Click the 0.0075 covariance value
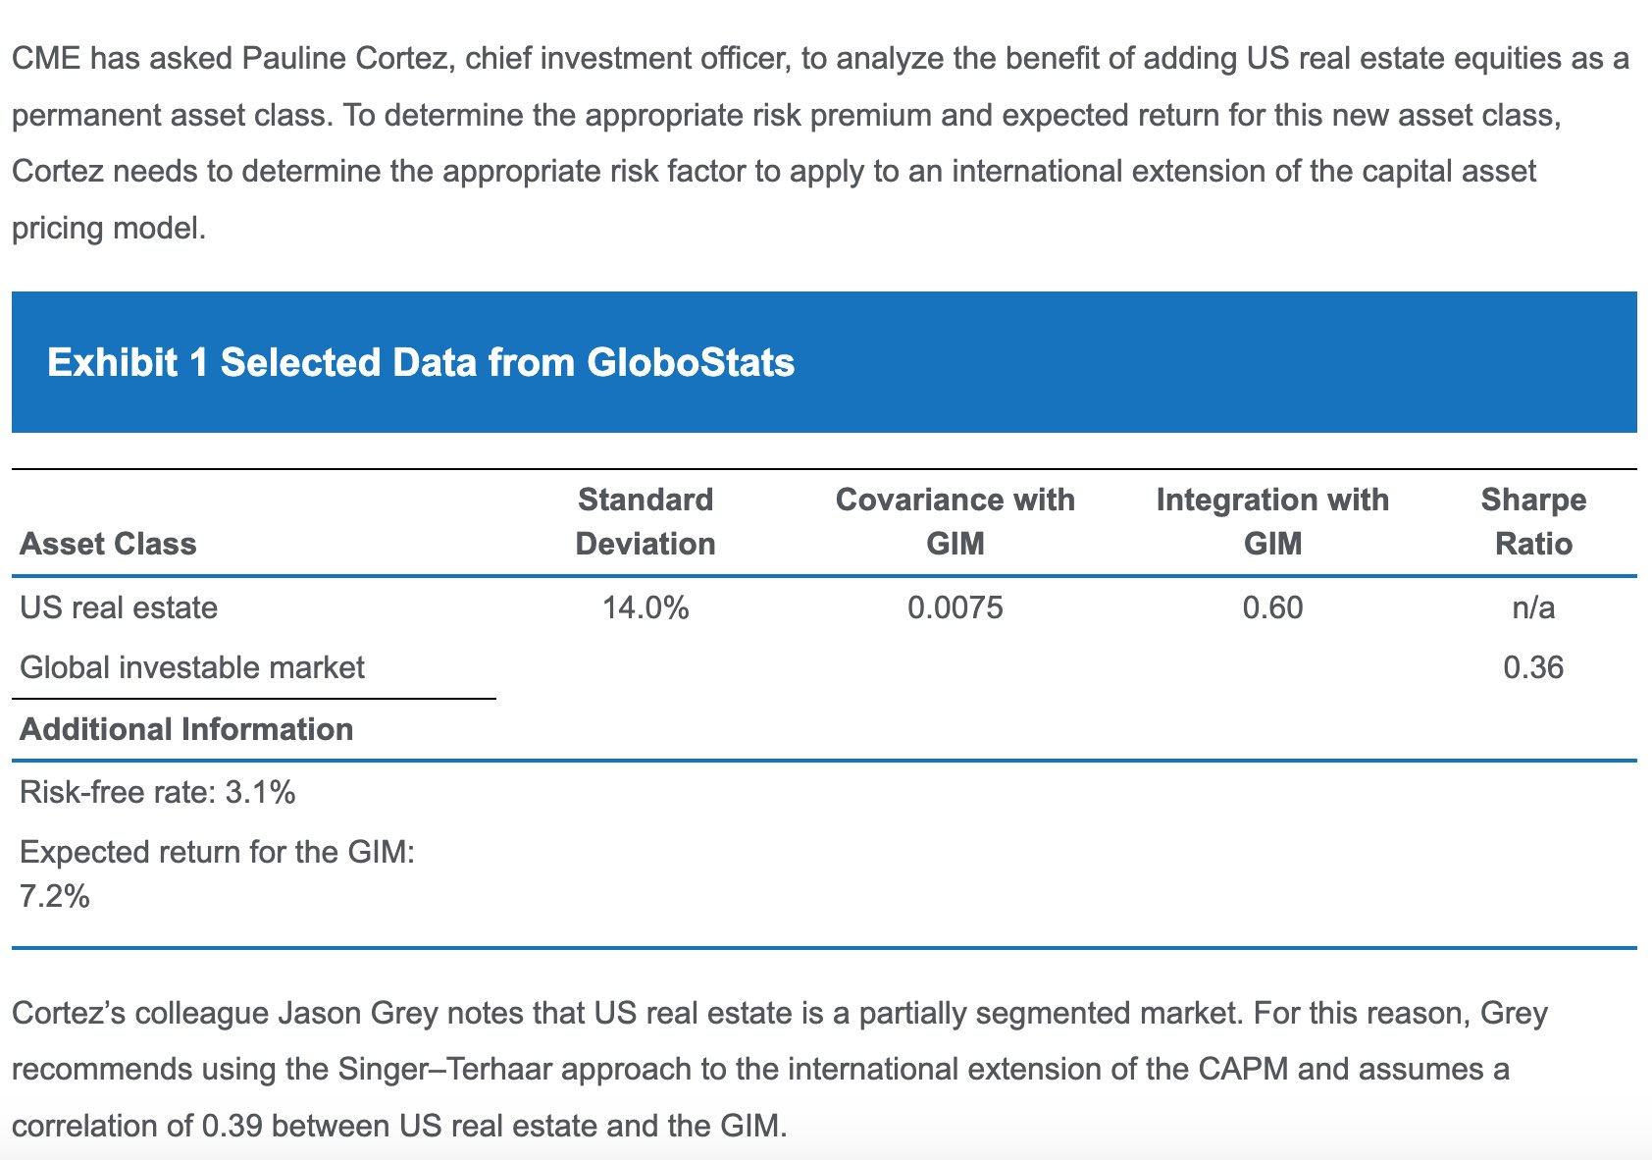The width and height of the screenshot is (1652, 1160). 955,607
